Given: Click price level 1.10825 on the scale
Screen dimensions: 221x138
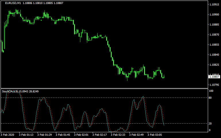Looking at the screenshot, I should tap(214, 65).
